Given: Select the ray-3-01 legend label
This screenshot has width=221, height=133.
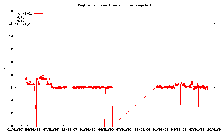Looking at the screenshot, I should 25,13.
